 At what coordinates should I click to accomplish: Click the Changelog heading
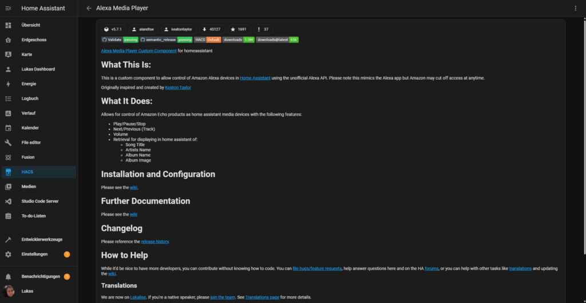pyautogui.click(x=122, y=228)
